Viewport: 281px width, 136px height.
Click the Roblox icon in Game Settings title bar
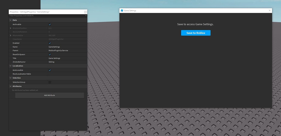click(122, 11)
